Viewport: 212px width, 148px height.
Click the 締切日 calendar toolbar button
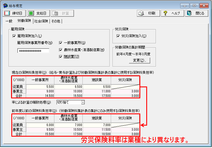[14, 13]
